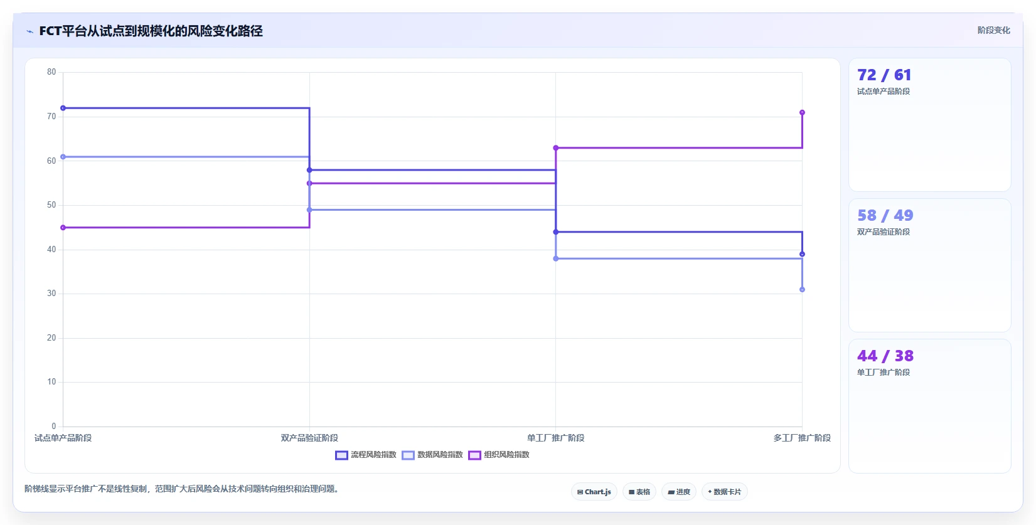This screenshot has width=1036, height=525.
Task: Click the y-axis value 50
Action: pyautogui.click(x=51, y=205)
